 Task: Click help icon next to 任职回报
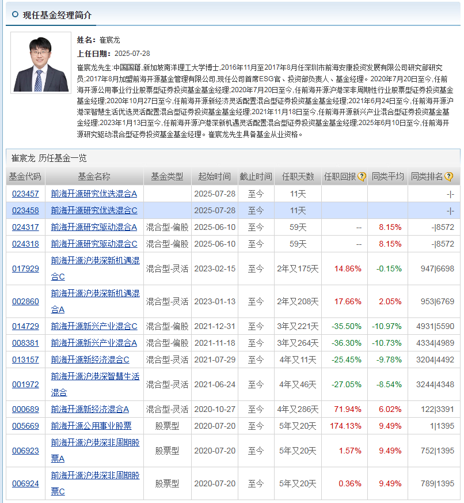pyautogui.click(x=362, y=176)
